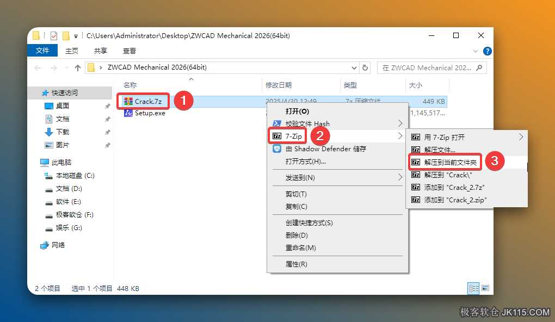Go up one folder level
The width and height of the screenshot is (555, 322).
77,68
